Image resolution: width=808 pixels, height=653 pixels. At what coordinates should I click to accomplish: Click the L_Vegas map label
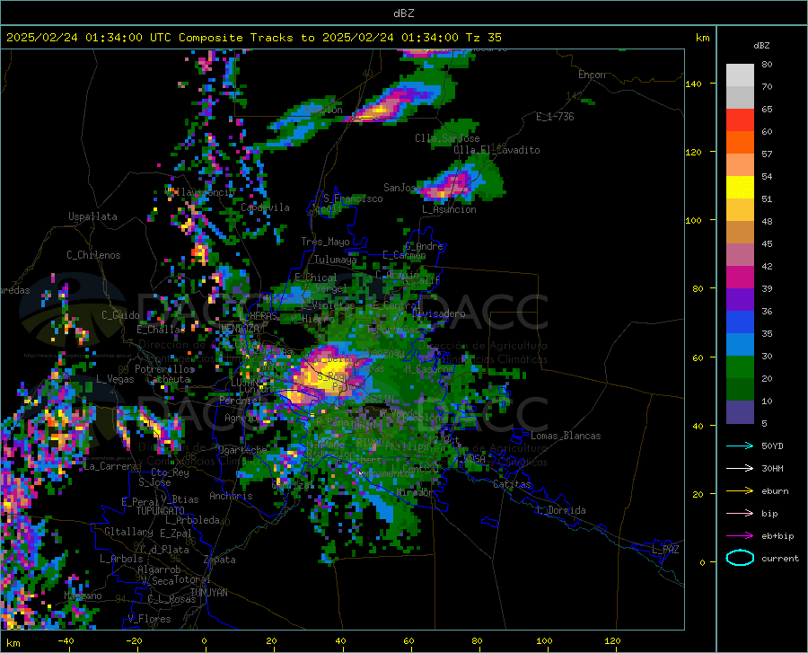point(115,379)
